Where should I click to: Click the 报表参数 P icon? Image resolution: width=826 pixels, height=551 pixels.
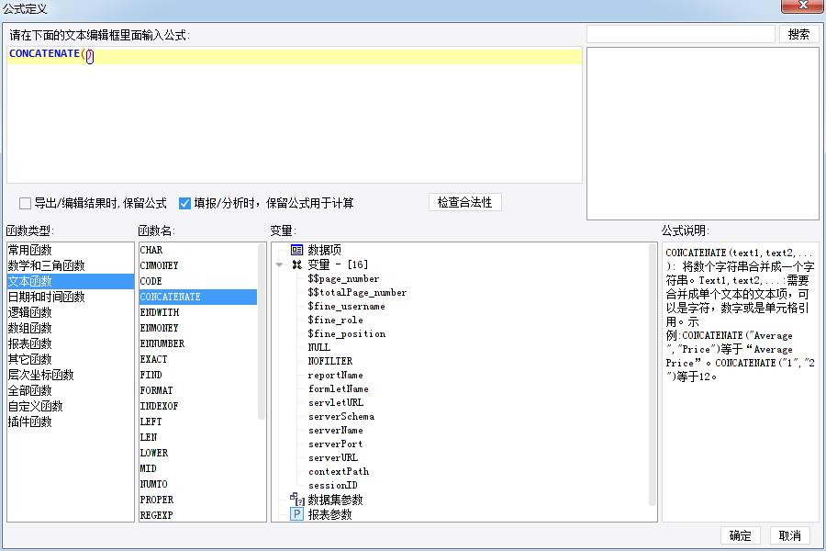pos(296,514)
